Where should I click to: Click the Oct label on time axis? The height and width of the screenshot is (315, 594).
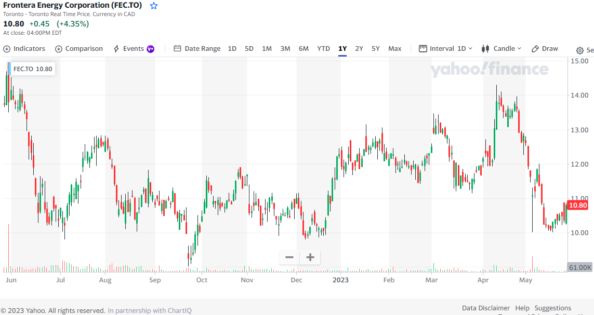[x=202, y=280]
